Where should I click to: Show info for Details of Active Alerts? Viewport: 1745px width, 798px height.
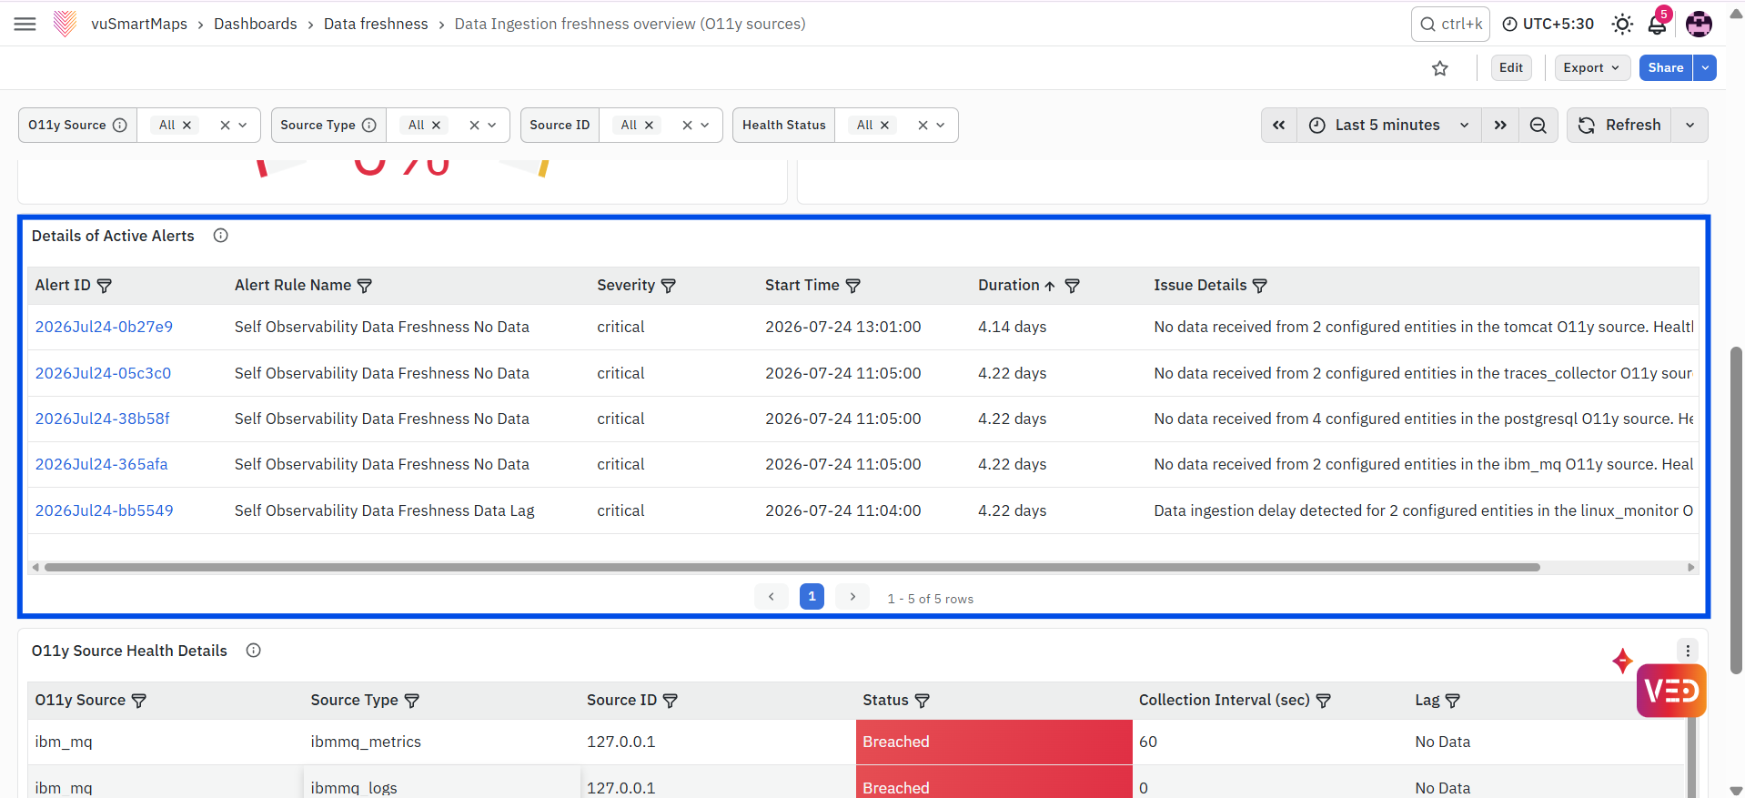coord(220,236)
